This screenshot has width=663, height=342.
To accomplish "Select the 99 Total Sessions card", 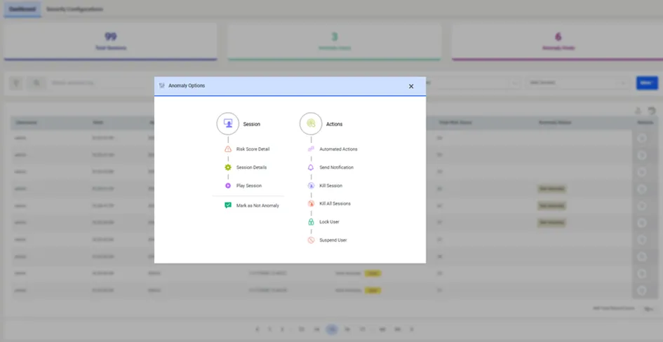I will click(x=110, y=42).
